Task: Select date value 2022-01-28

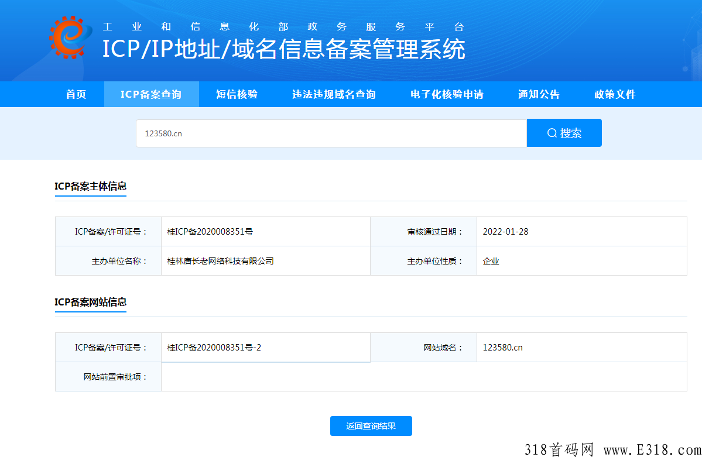Action: click(505, 232)
